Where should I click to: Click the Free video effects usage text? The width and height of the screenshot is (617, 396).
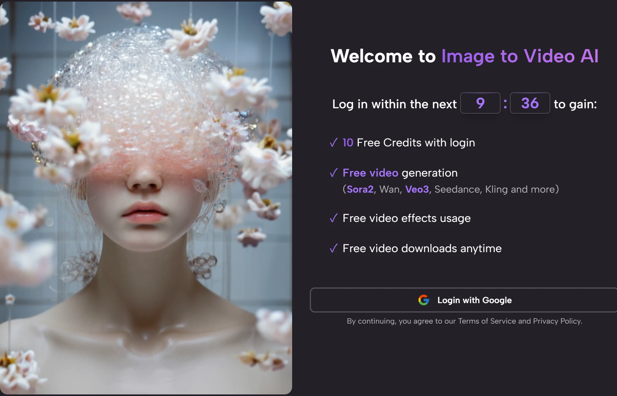coord(406,218)
